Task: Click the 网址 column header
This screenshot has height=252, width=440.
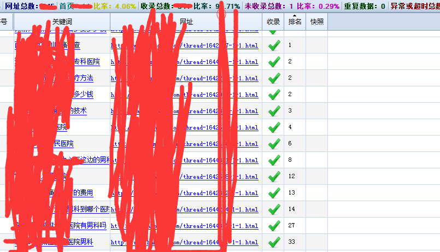Action: click(x=186, y=22)
